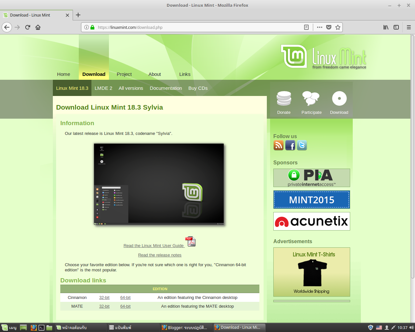The height and width of the screenshot is (332, 415).
Task: Open the Mint menu in the taskbar
Action: [9, 327]
